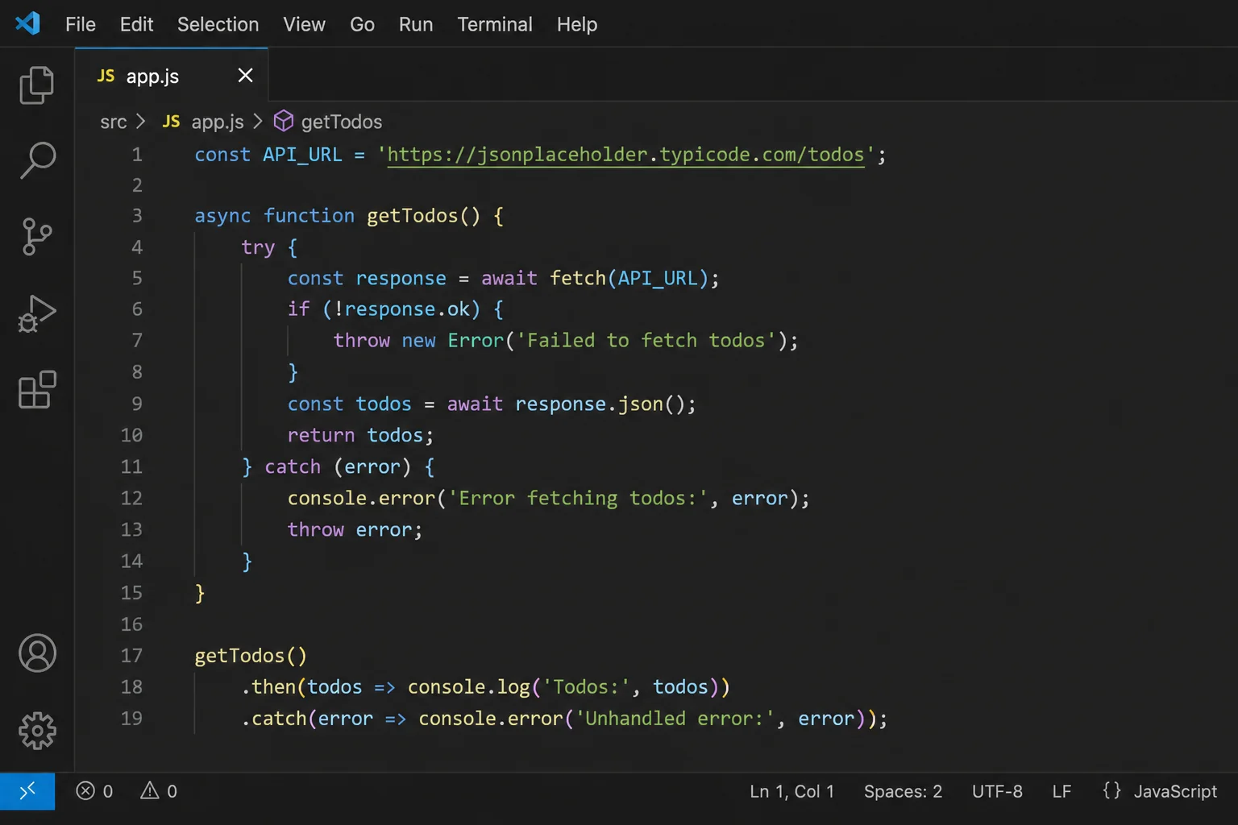This screenshot has height=825, width=1238.
Task: Open the Run menu
Action: (x=416, y=24)
